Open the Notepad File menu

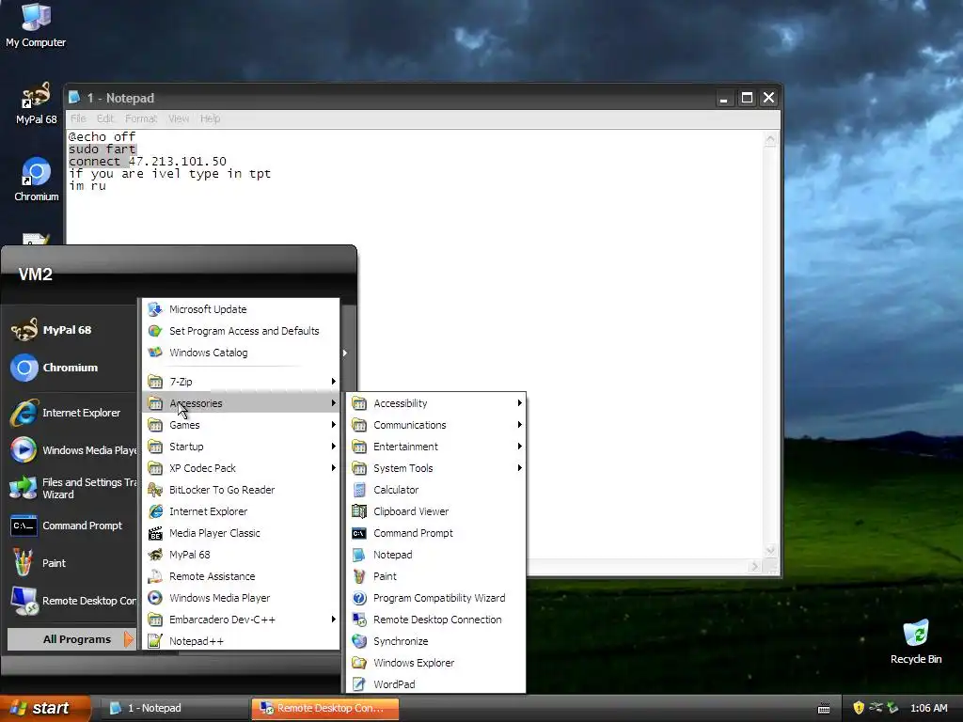tap(78, 118)
